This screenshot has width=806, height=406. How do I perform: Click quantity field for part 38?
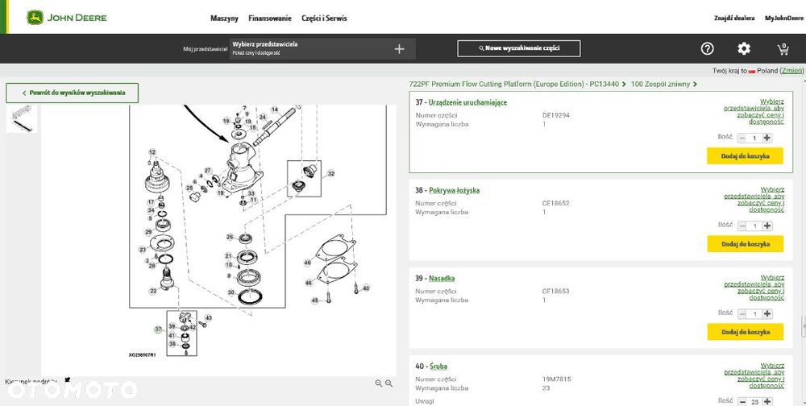pos(754,226)
